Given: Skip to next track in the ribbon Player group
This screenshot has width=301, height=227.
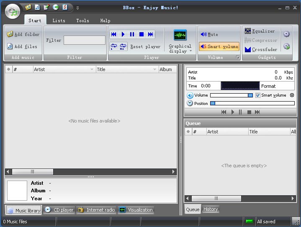Looking at the screenshot, I should 151,34.
